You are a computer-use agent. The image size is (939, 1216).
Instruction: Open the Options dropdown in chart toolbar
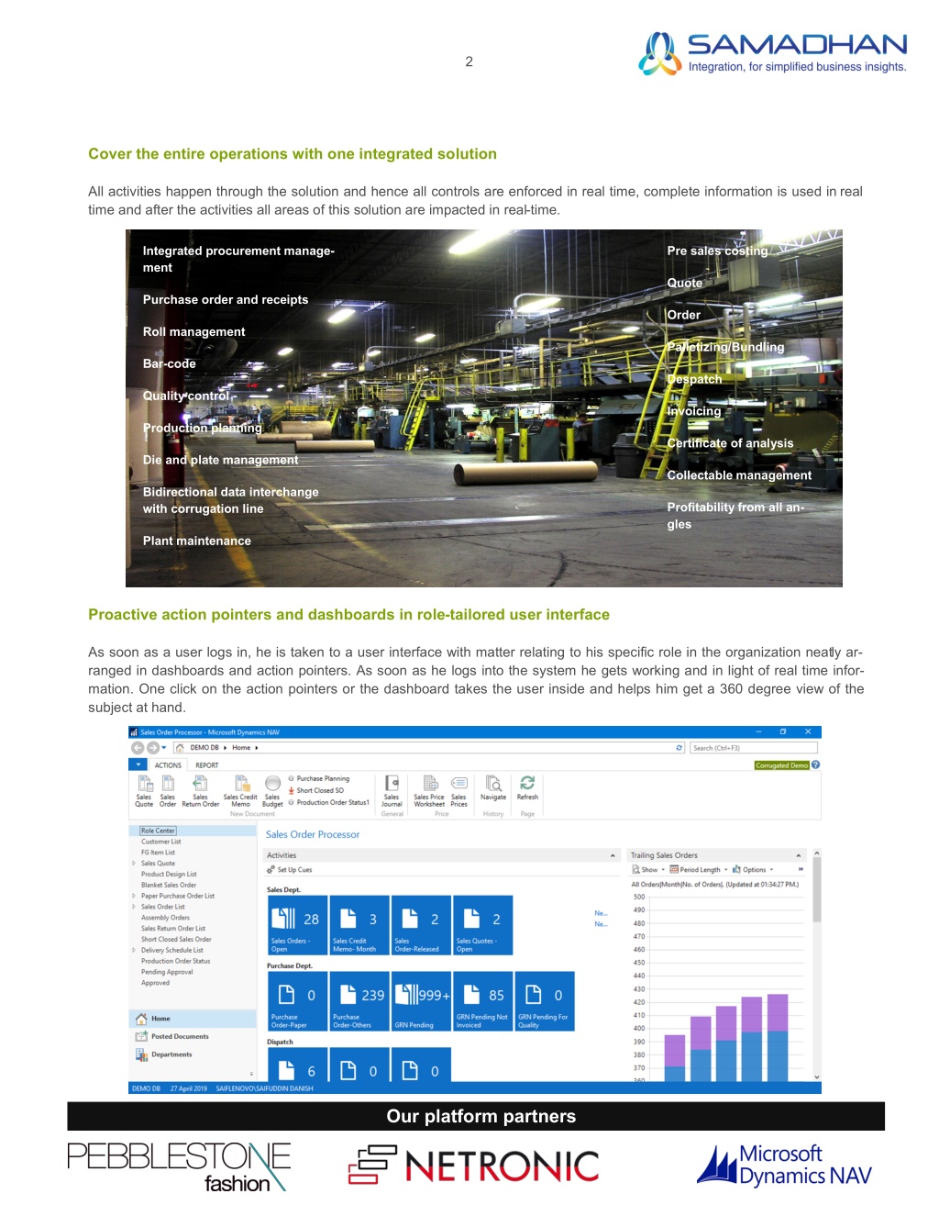point(753,870)
